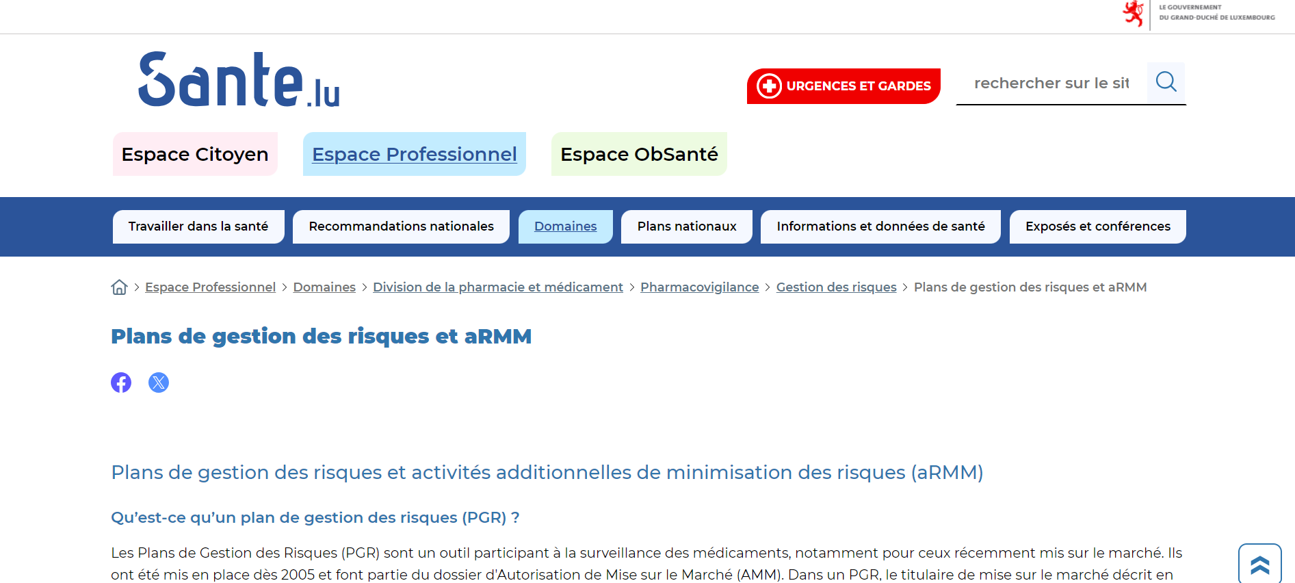Screen dimensions: 1295x583
Task: Open Recommandations nationales menu item
Action: [x=401, y=226]
